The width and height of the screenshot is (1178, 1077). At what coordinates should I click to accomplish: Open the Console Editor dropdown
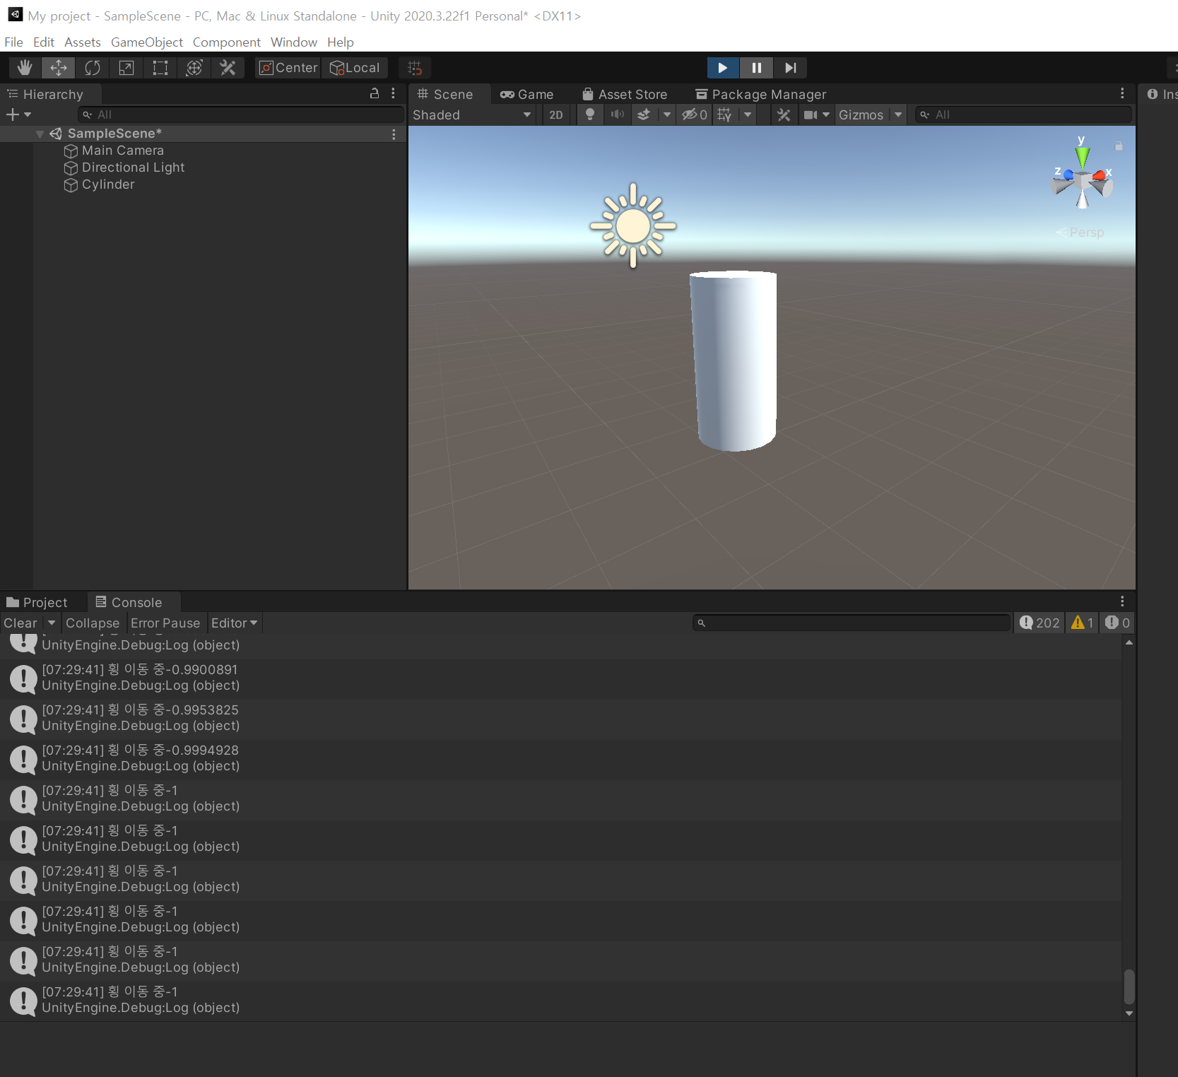[x=235, y=623]
